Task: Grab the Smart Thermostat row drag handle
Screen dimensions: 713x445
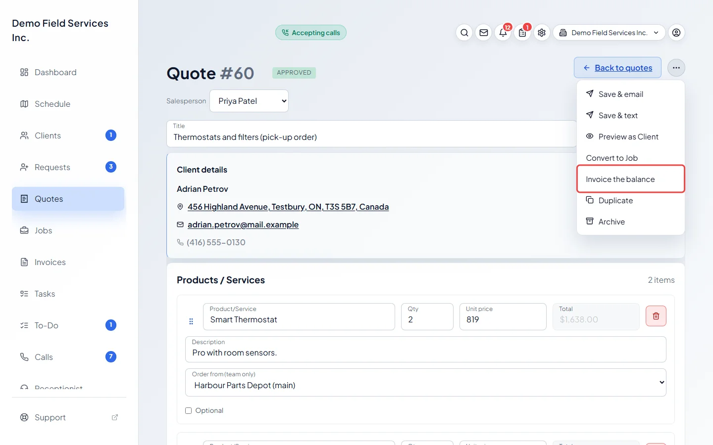Action: click(191, 321)
